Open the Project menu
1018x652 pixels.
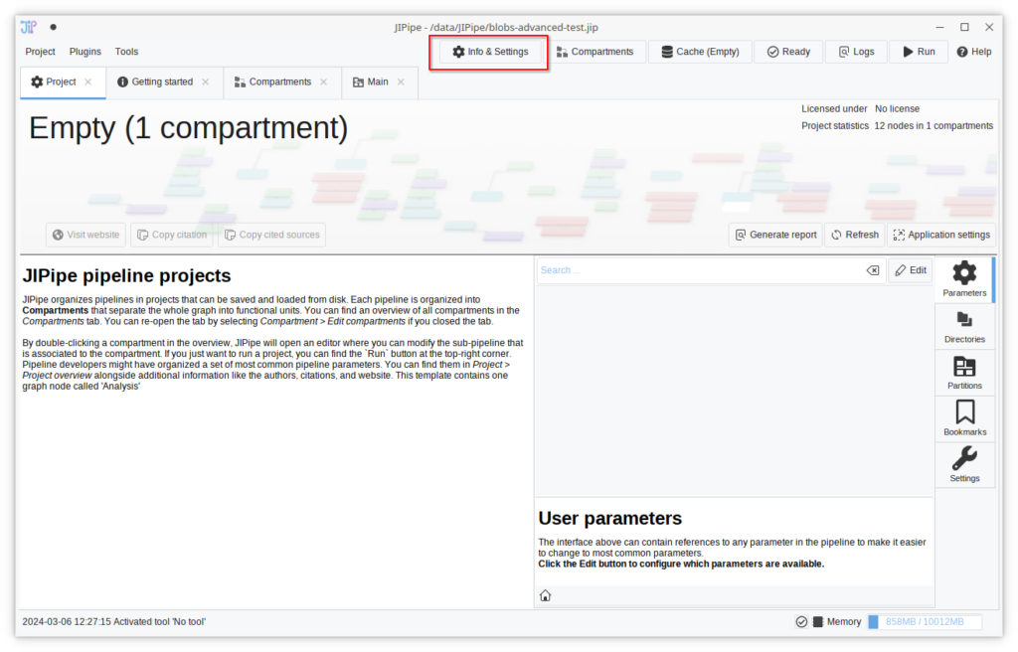tap(41, 52)
